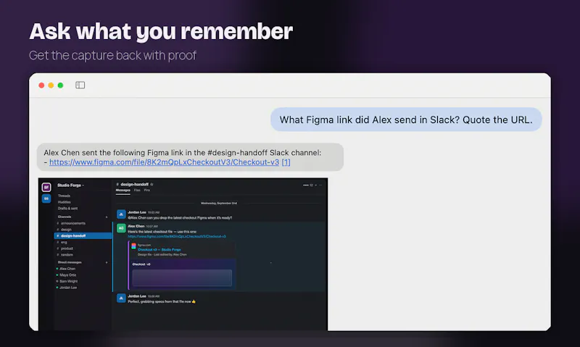Open the more options ellipsis in channel header

(x=320, y=185)
